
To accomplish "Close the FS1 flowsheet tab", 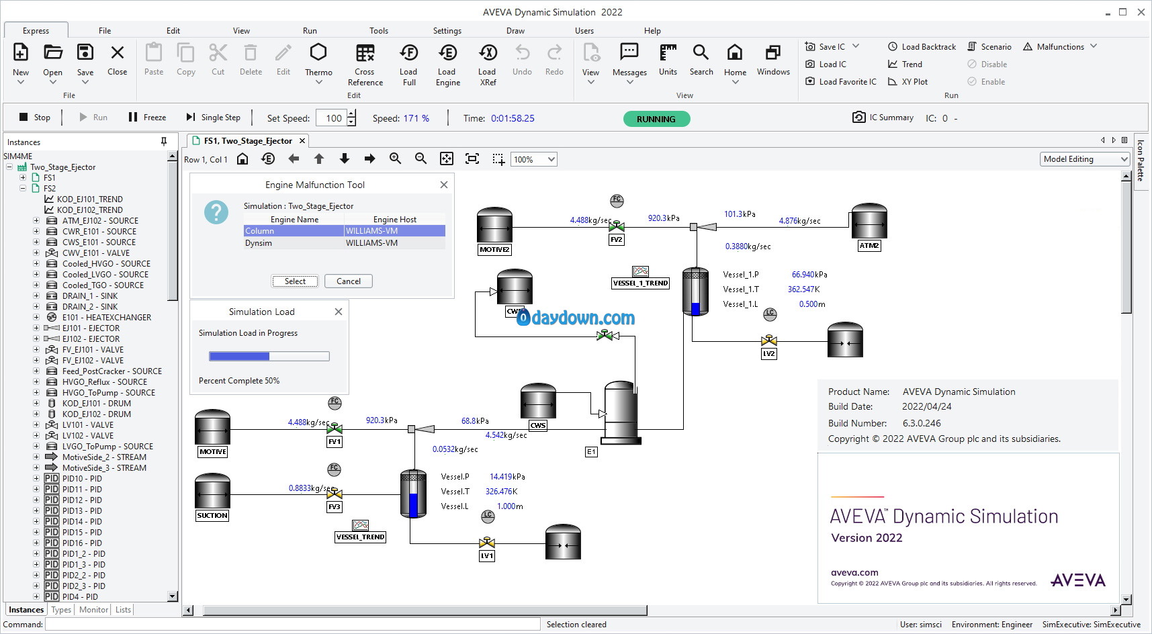I will click(302, 141).
